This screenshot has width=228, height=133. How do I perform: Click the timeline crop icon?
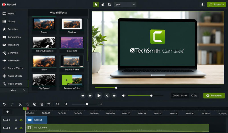coord(49,104)
